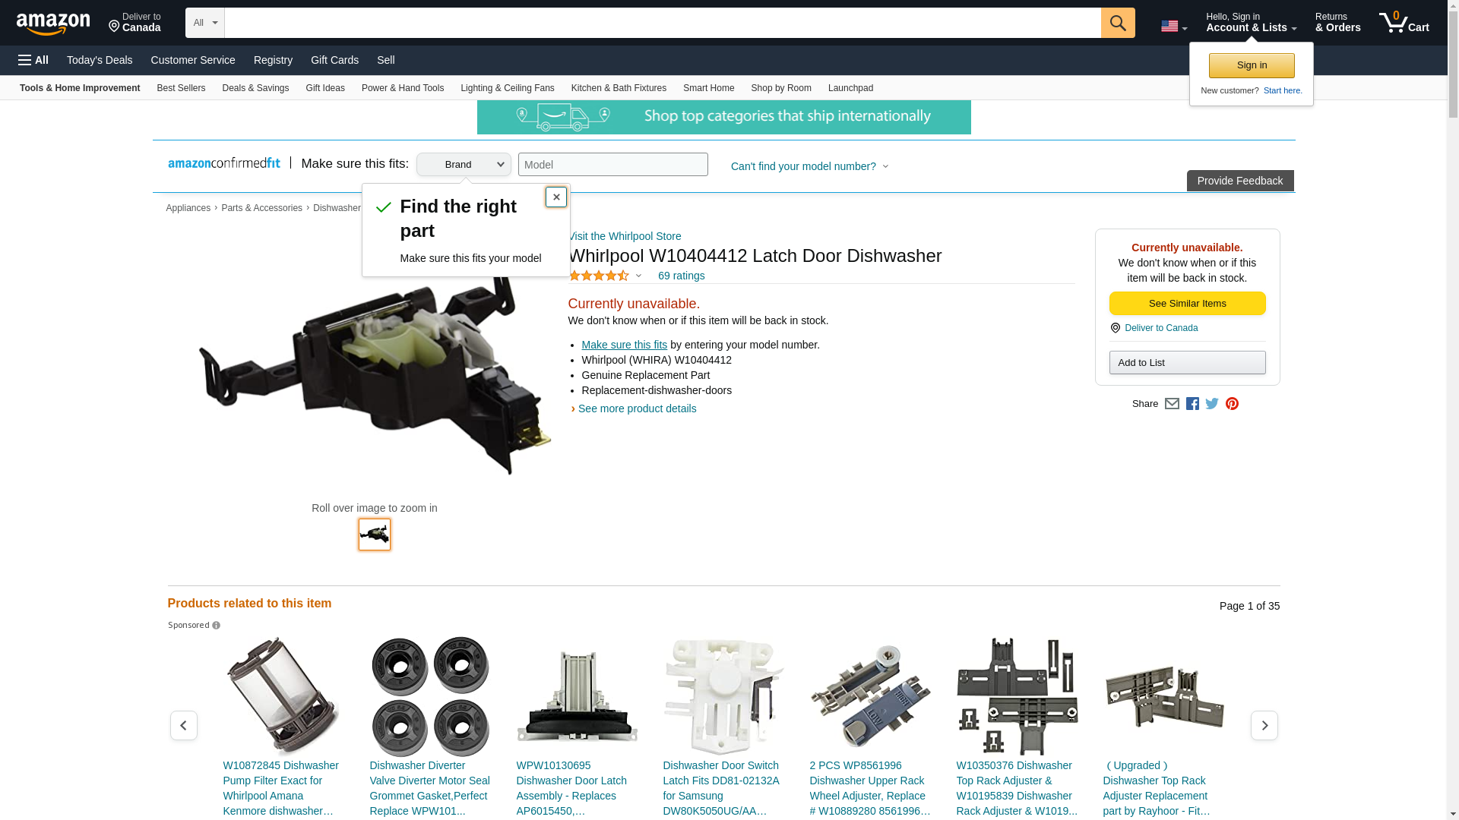This screenshot has width=1459, height=820.
Task: Expand Can't find your model number
Action: [x=809, y=166]
